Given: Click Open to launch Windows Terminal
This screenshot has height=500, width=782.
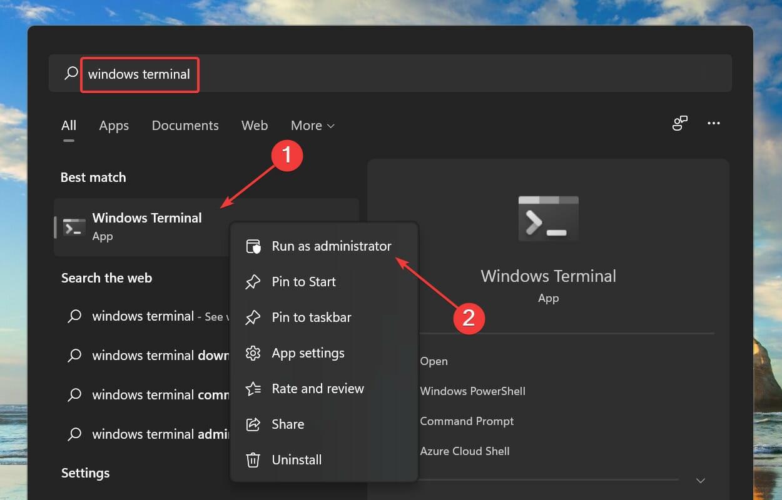Looking at the screenshot, I should [434, 361].
